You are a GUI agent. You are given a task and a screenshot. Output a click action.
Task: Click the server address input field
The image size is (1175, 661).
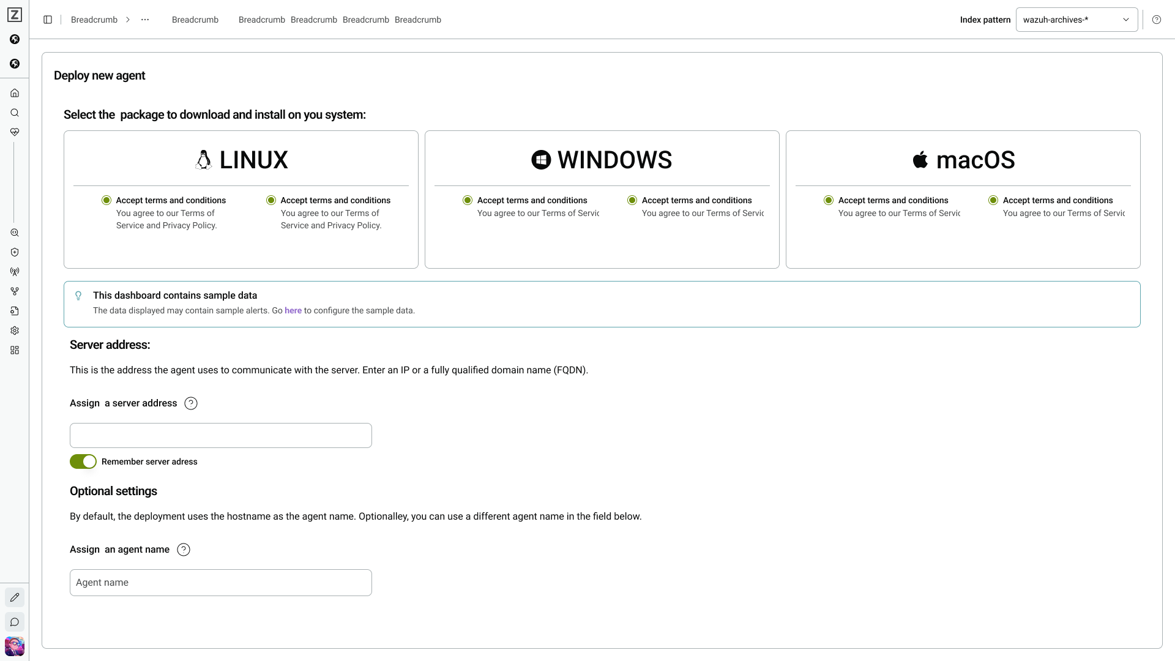pos(221,435)
